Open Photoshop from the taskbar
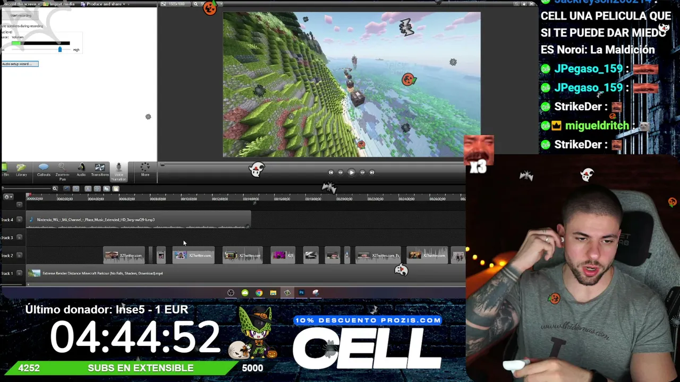680x382 pixels. 301,292
